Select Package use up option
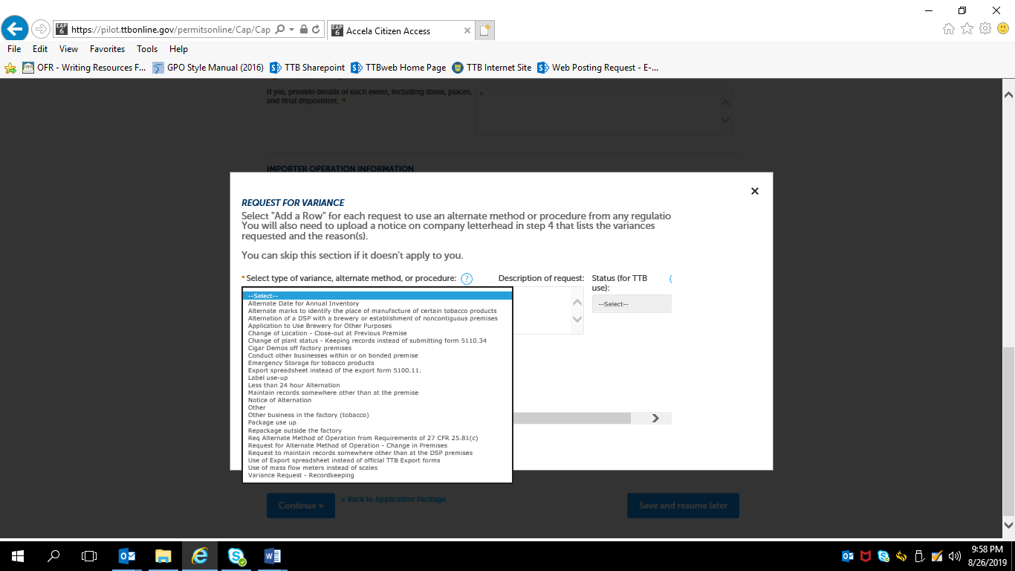 tap(377, 422)
